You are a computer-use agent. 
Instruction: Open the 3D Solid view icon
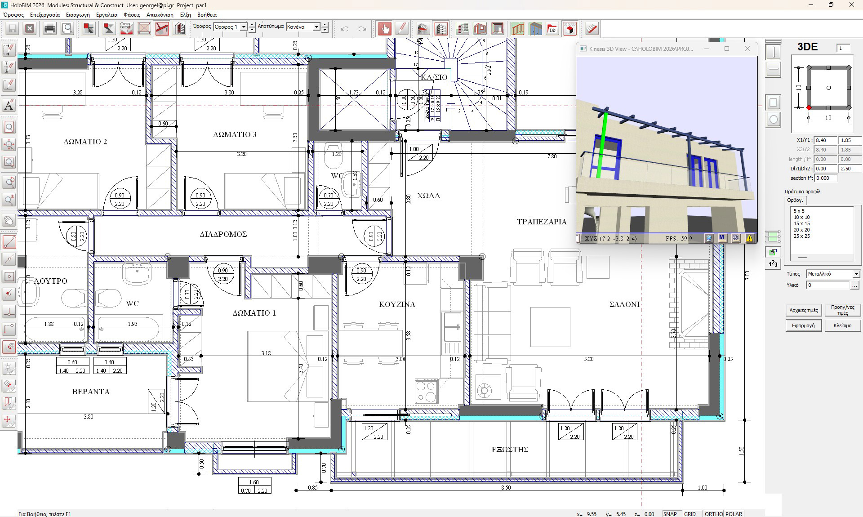(x=569, y=29)
